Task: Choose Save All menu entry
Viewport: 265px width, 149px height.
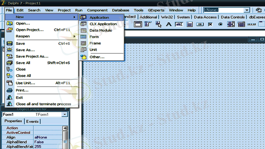Action: (x=42, y=63)
